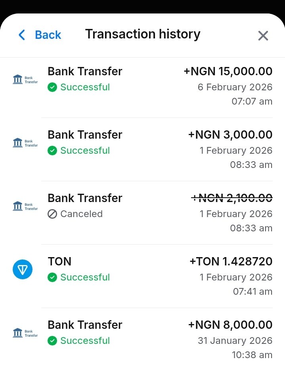Tap the Back link text

pos(48,35)
